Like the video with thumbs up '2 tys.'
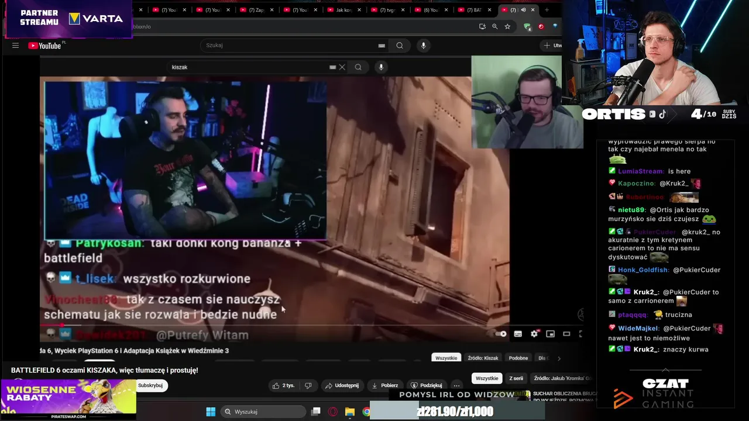 284,385
